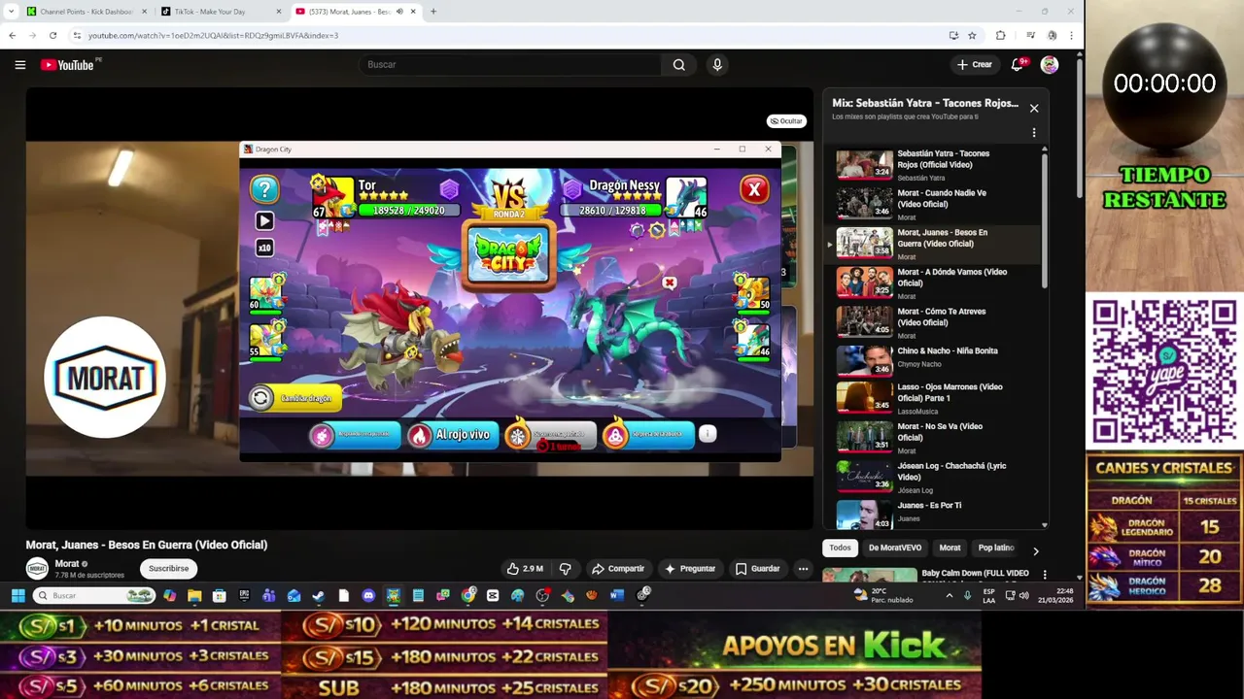Open more actions ellipsis below video
This screenshot has width=1244, height=699.
click(803, 569)
